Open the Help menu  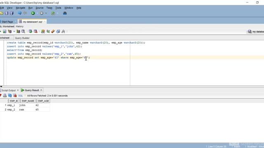(79, 8)
